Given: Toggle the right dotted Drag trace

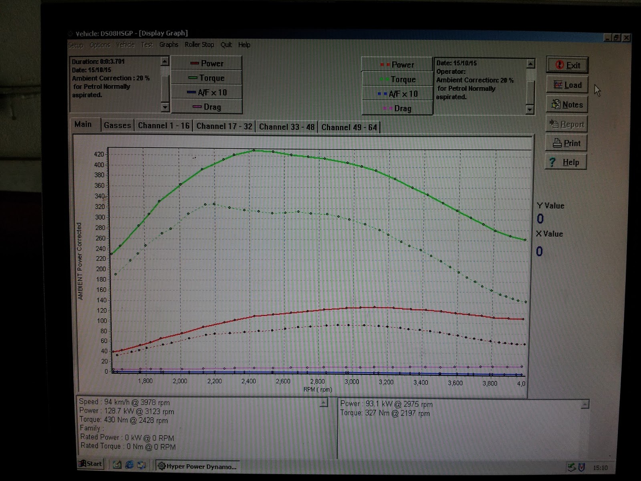Looking at the screenshot, I should pyautogui.click(x=397, y=108).
